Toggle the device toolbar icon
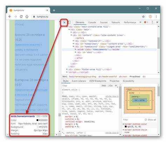166x142 pixels. (69, 22)
